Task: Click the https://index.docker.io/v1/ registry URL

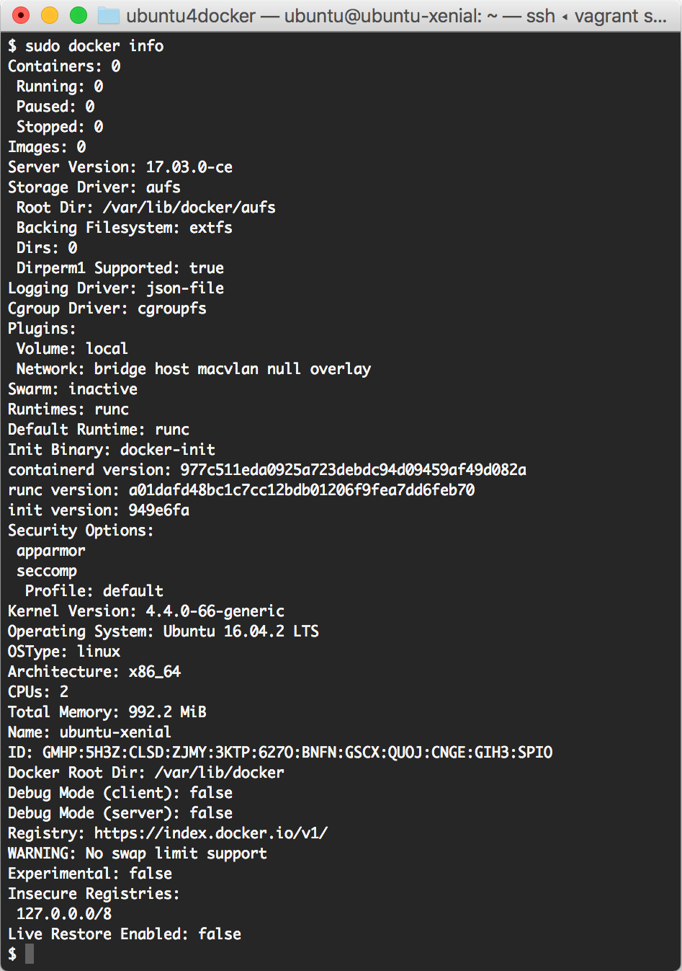Action: pyautogui.click(x=211, y=833)
